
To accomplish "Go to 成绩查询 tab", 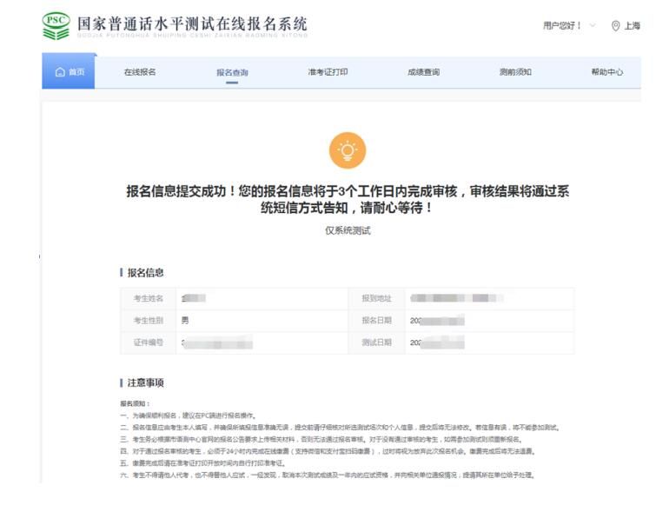I will coord(424,72).
